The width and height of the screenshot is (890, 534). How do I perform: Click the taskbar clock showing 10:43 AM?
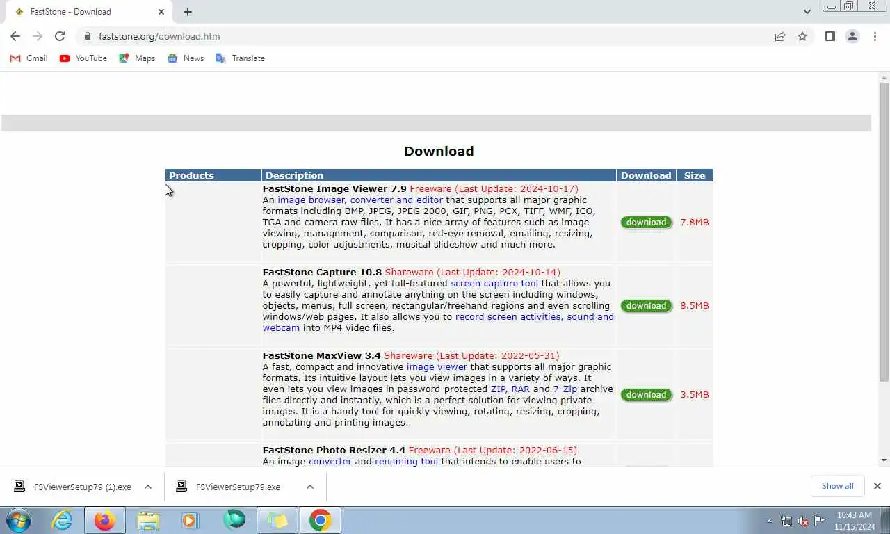(855, 521)
